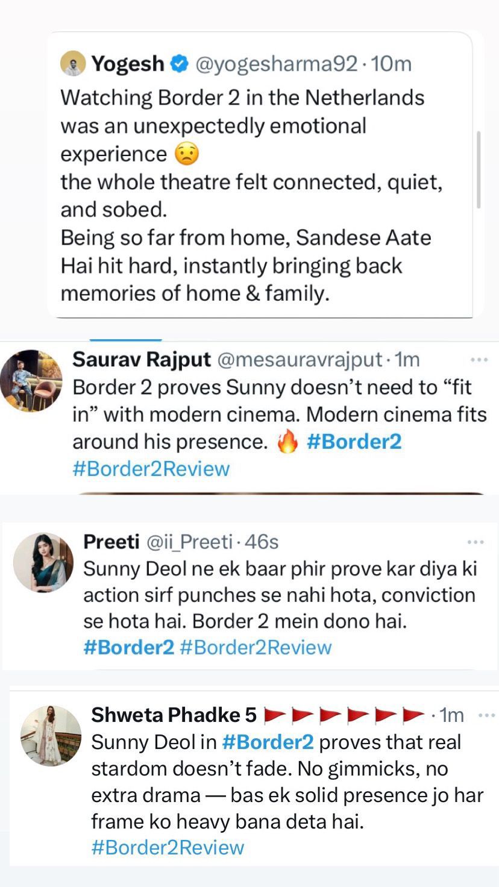Open #Border2Review hashtag in Preeti's tweet
The image size is (499, 887).
pyautogui.click(x=256, y=648)
